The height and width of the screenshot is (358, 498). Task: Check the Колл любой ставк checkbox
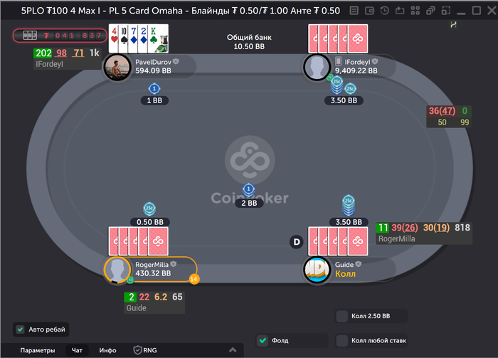tap(342, 340)
